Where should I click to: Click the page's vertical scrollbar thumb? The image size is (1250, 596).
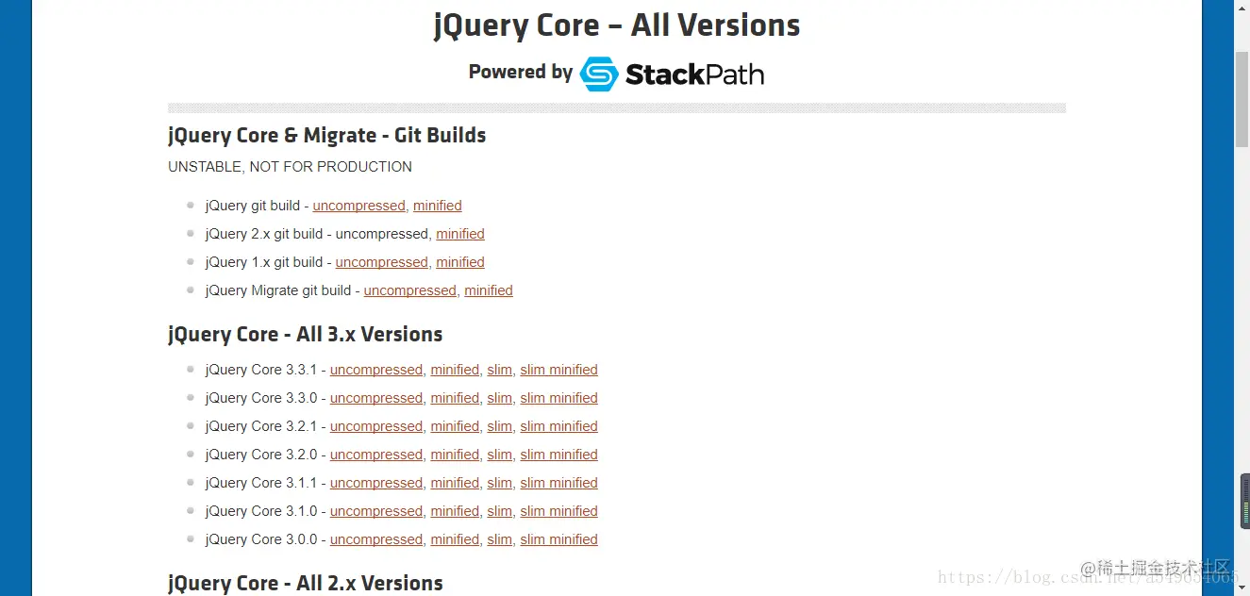pyautogui.click(x=1242, y=98)
